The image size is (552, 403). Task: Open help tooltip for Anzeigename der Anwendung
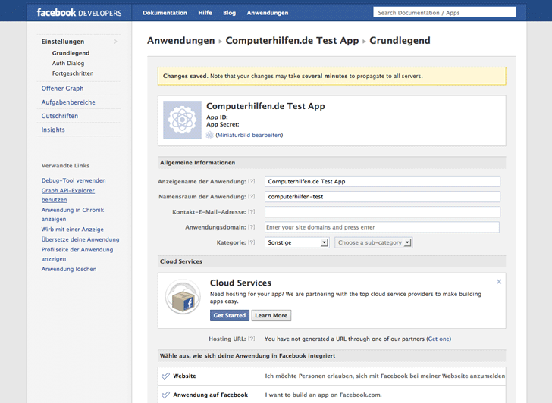coord(252,182)
